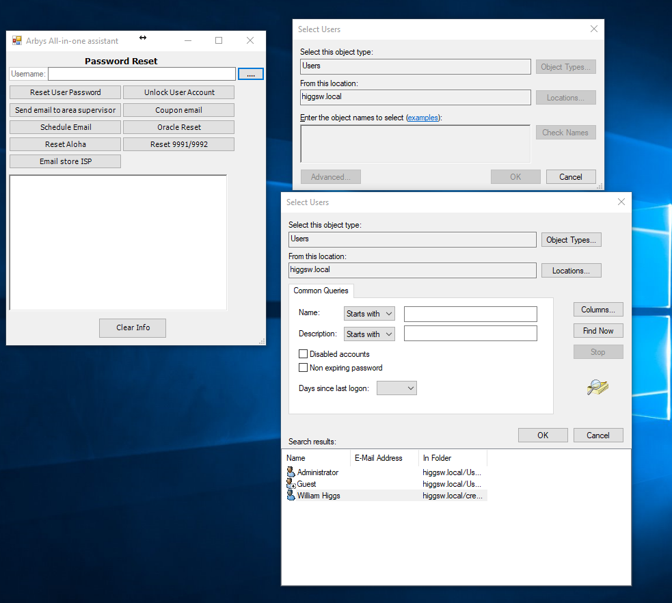Screen dimensions: 672x603
Task: Click Cancel in the front Select Users dialog
Action: coord(598,435)
